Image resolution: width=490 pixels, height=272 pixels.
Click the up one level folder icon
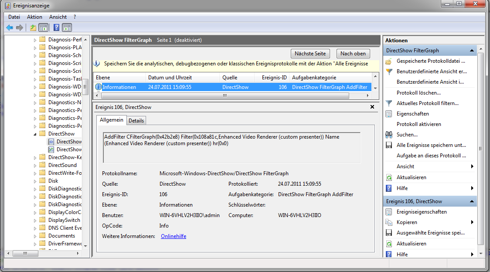[x=33, y=28]
